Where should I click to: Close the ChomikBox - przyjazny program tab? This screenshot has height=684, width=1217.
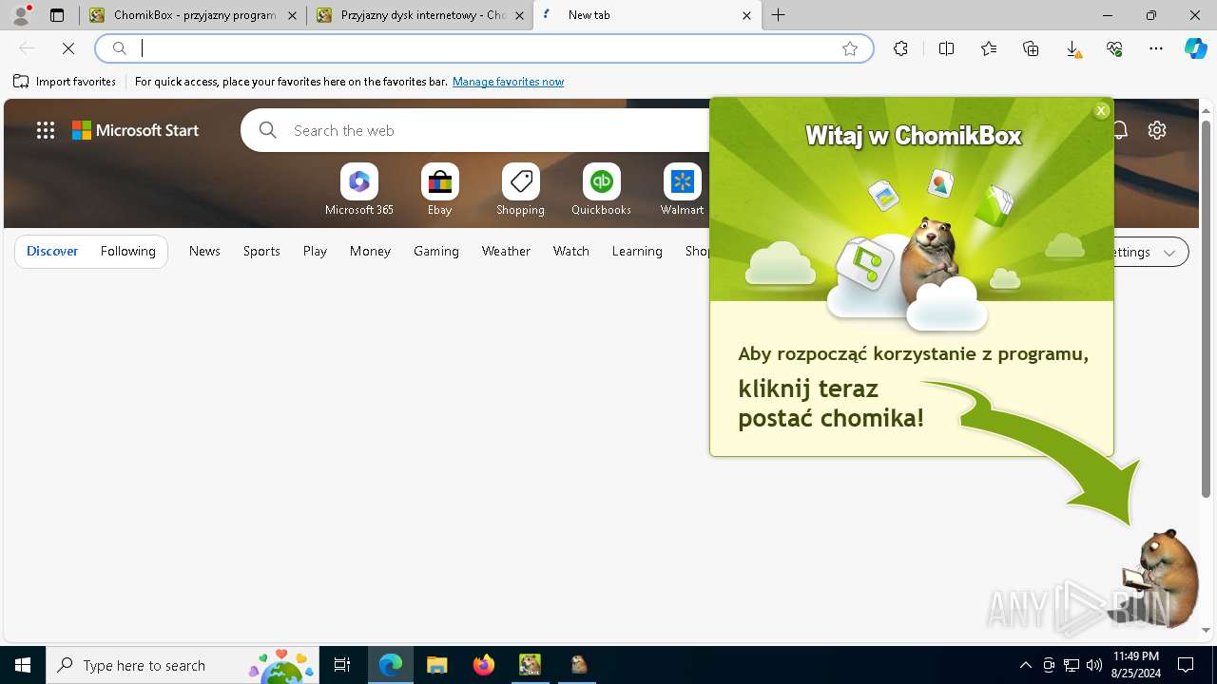[293, 15]
